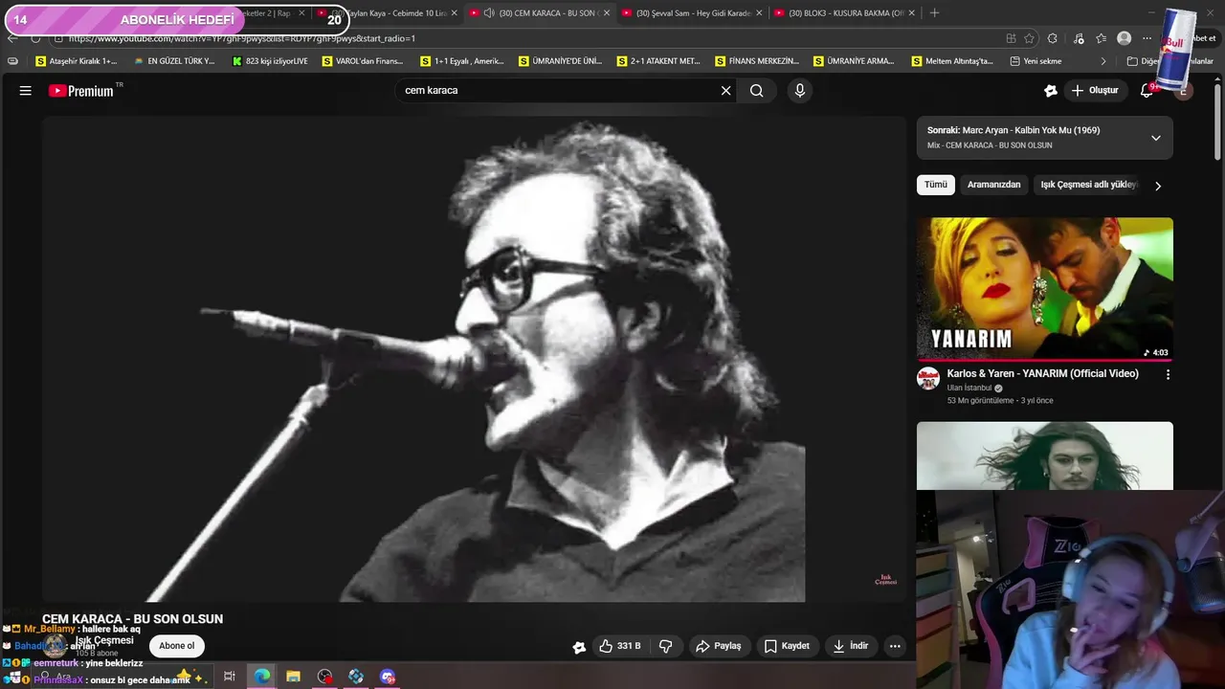
Task: Close the Şevval Sam browser tab
Action: 759,13
